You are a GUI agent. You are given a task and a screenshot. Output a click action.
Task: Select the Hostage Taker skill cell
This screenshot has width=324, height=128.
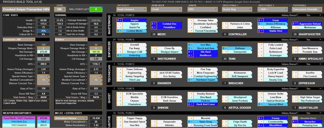[206, 21]
